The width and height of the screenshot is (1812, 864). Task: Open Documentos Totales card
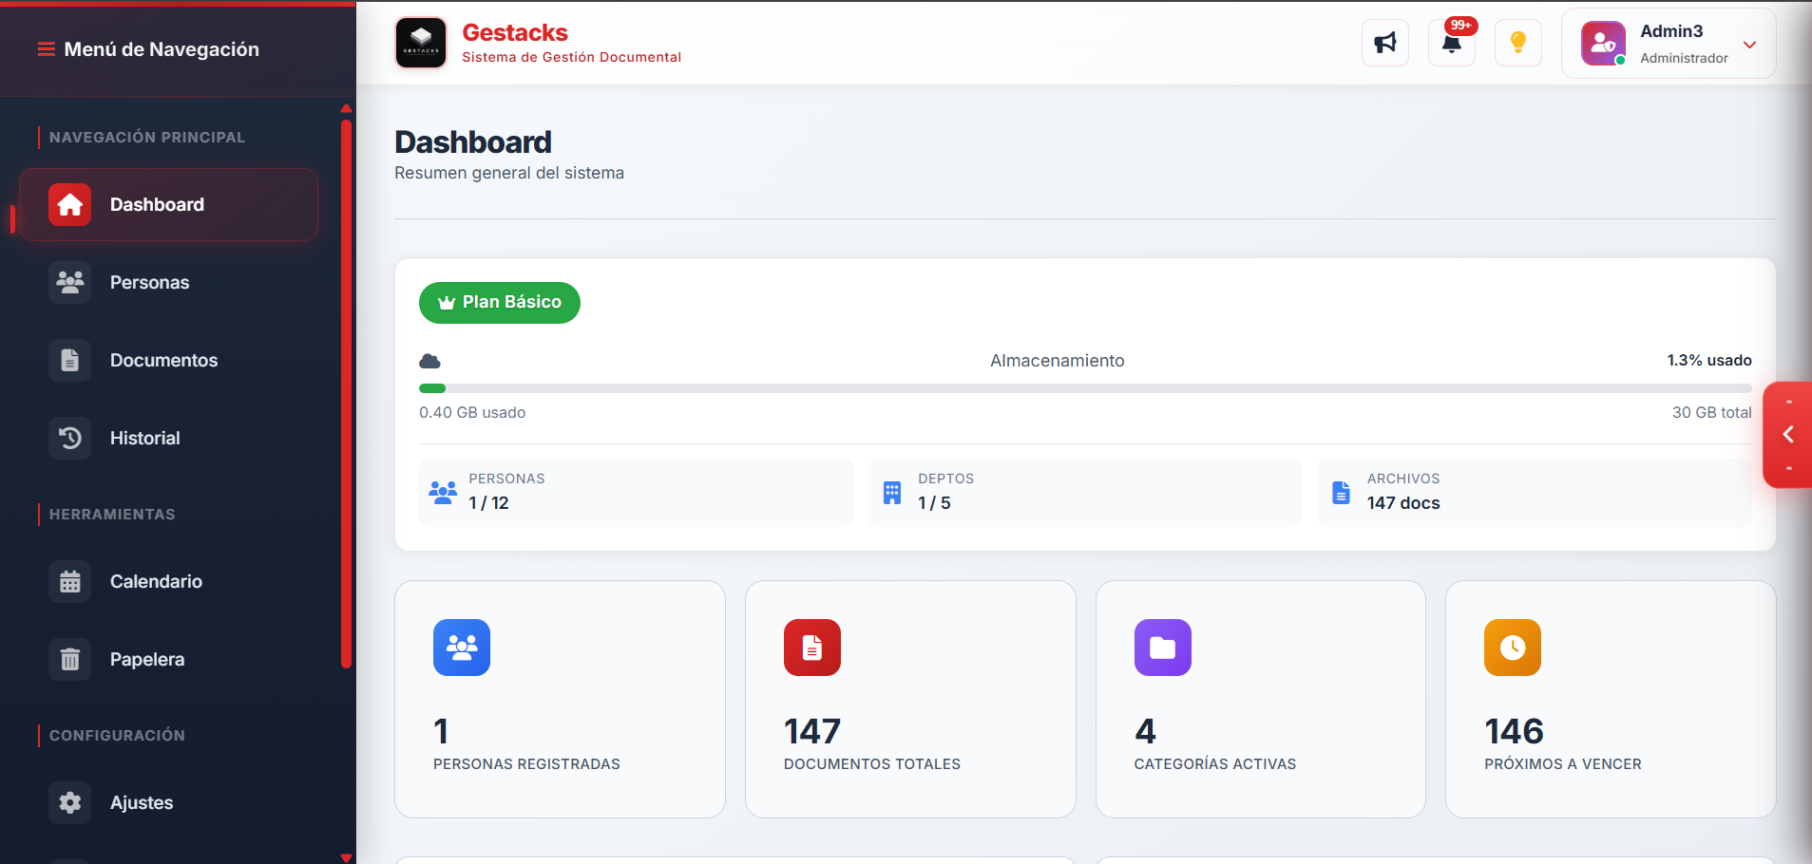(x=910, y=699)
